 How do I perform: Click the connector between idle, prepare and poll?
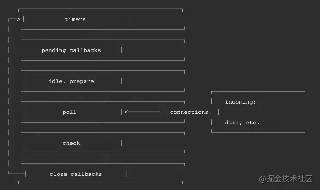[103, 96]
